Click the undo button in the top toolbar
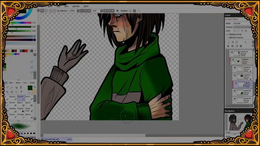This screenshot has width=260, height=146. [42, 11]
